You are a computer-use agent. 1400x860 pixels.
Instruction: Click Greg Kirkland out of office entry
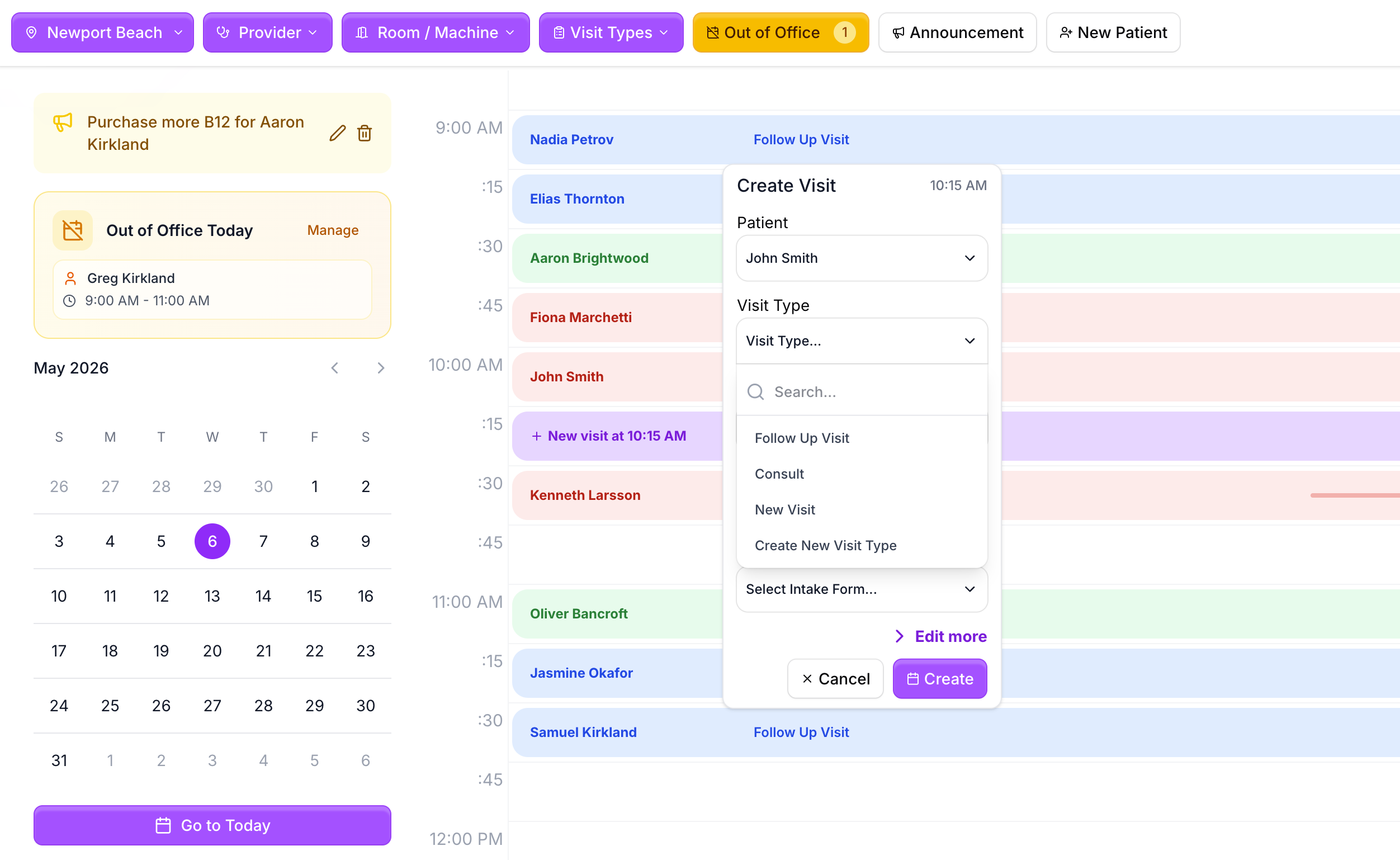212,290
